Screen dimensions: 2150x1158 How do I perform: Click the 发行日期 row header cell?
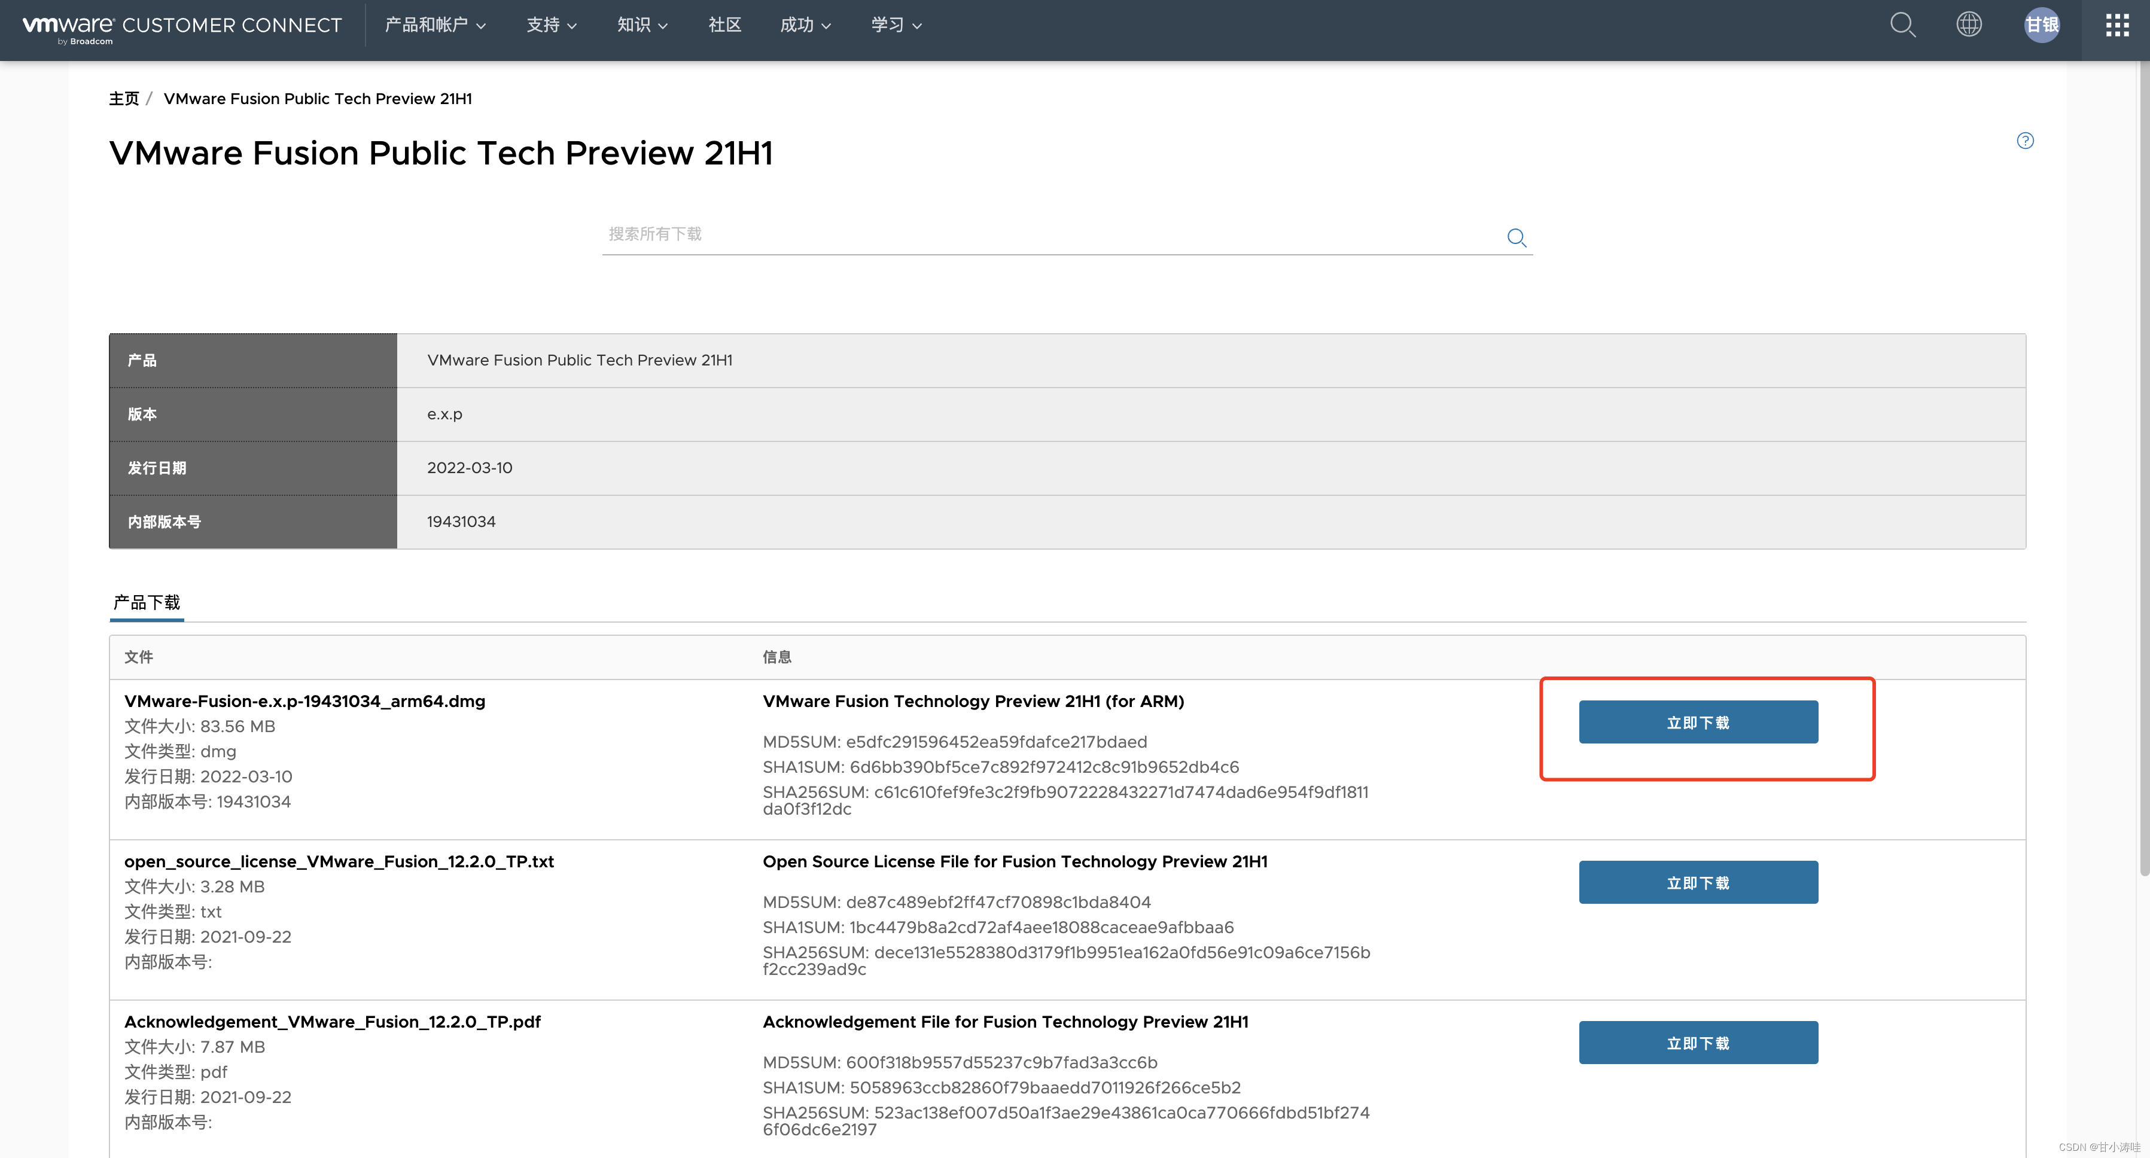253,468
